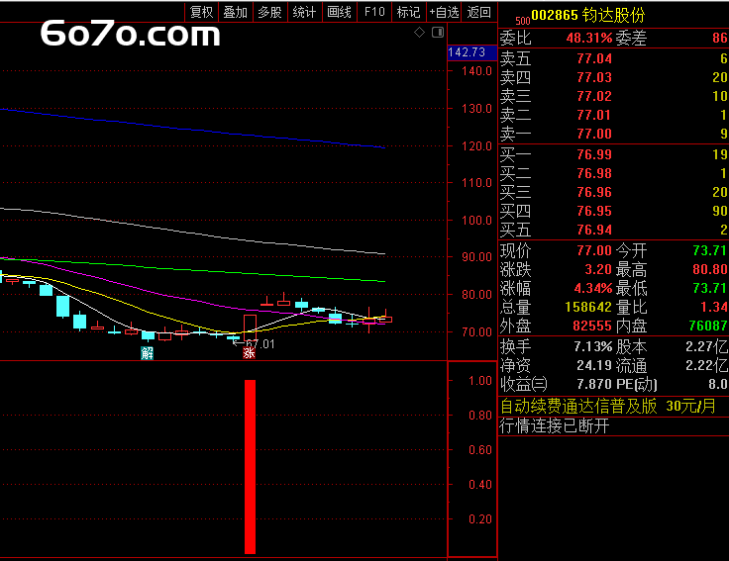Click the 140.0 price axis label
Screen dimensions: 729x561
[x=476, y=71]
